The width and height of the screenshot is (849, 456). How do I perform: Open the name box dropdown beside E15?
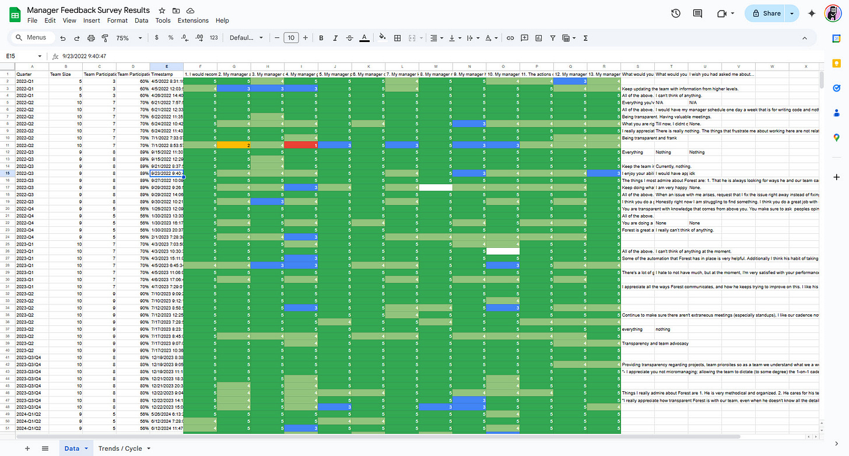[x=40, y=57]
